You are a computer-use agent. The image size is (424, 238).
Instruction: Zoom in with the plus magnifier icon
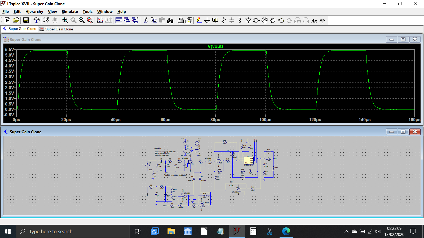pyautogui.click(x=65, y=20)
